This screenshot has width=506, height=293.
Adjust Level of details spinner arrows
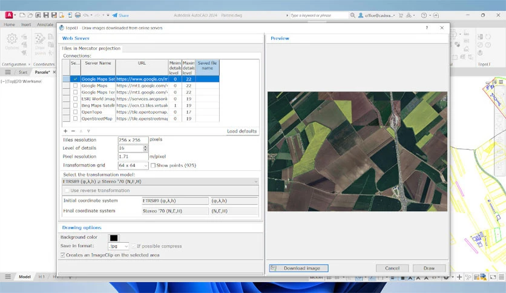(145, 148)
